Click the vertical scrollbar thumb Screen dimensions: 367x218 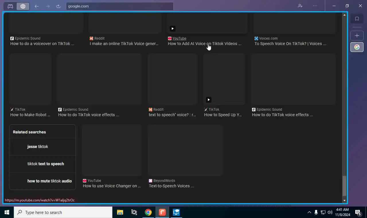tap(344, 186)
